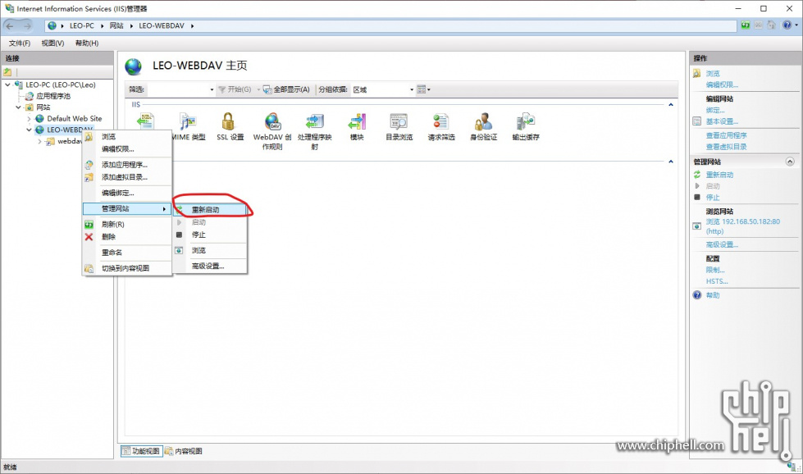The image size is (803, 474).
Task: Open the 视图(V) menu
Action: coord(52,43)
